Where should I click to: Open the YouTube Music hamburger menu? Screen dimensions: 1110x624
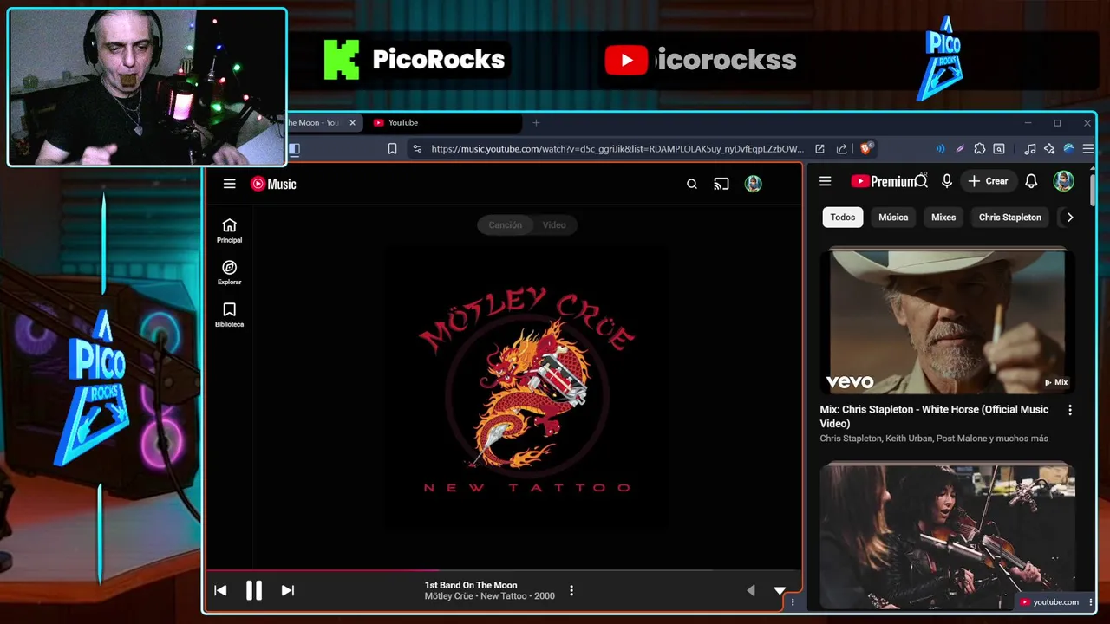click(x=229, y=184)
